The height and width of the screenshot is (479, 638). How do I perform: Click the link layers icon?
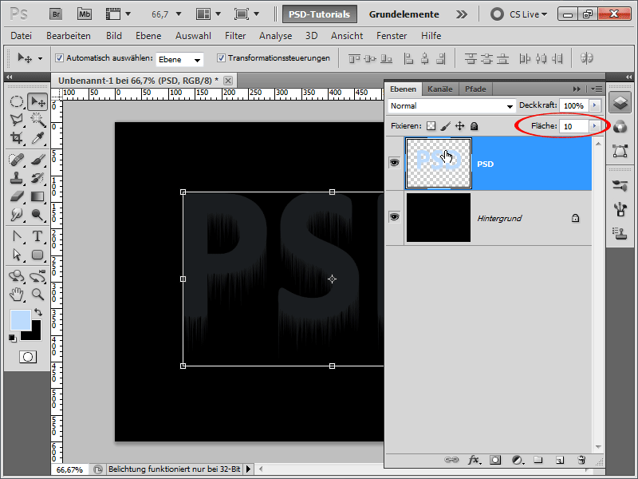coord(451,460)
